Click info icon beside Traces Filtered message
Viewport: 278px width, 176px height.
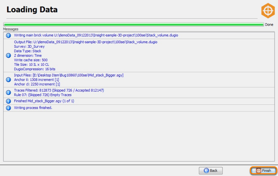click(8, 93)
